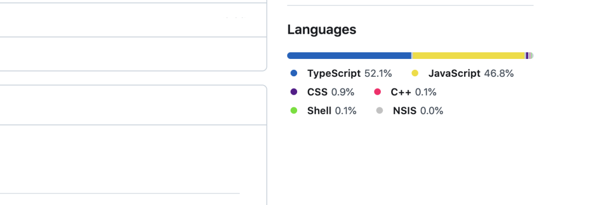Open the NSIS language link
Viewport: 591px width, 205px height.
[405, 111]
